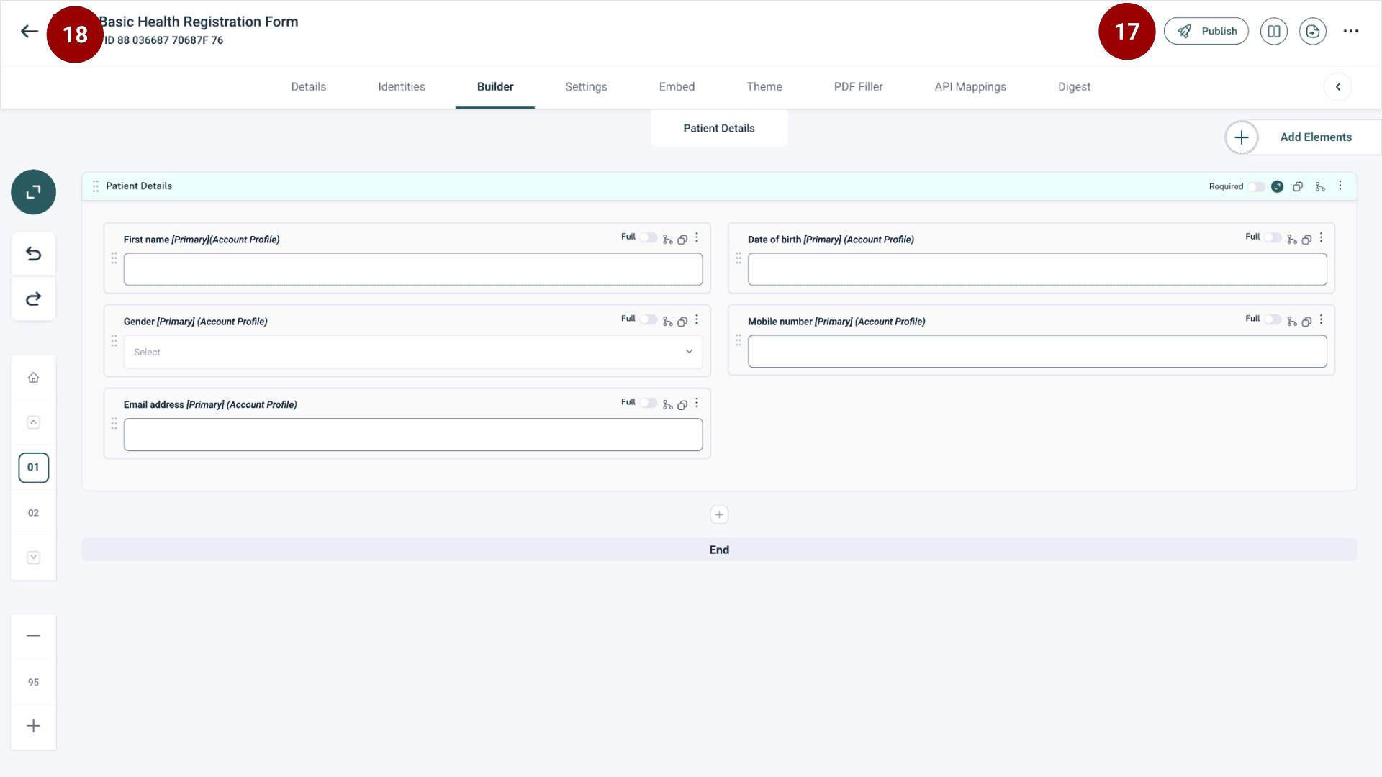
Task: Switch to the Settings tab
Action: (586, 87)
